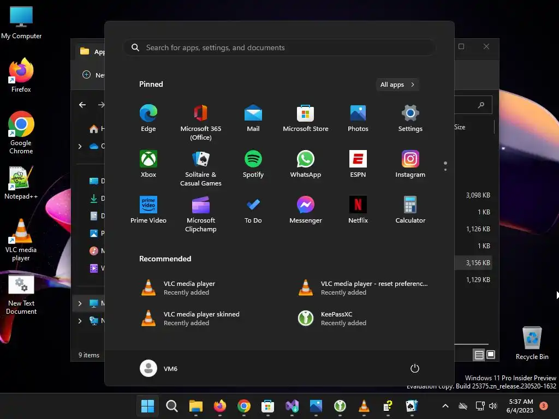The image size is (559, 419).
Task: Click New button in File Explorer
Action: [93, 75]
